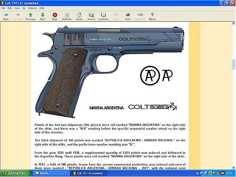Screen dimensions: 236x177
Task: Refresh the current ebook page
Action: click(x=67, y=17)
